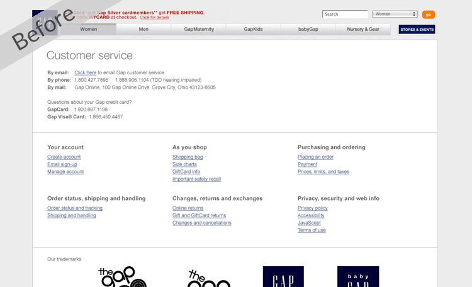Open GiftCard info

click(x=186, y=172)
